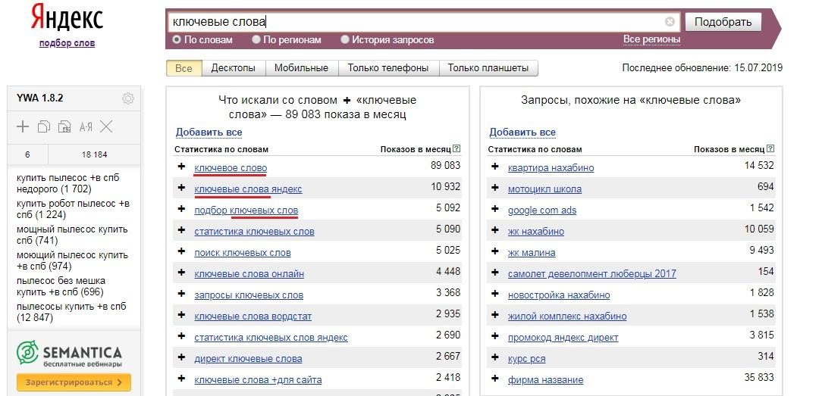The image size is (822, 396).
Task: Click 'Добавить все' in left results panel
Action: pyautogui.click(x=209, y=133)
